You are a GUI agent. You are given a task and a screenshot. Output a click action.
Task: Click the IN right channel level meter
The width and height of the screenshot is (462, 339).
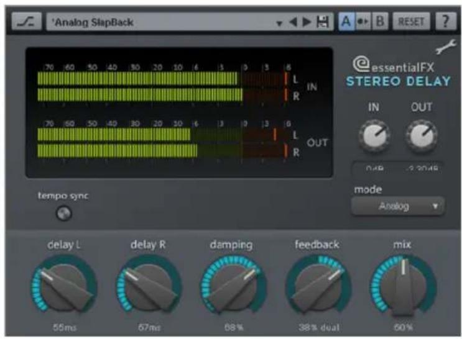(x=163, y=95)
